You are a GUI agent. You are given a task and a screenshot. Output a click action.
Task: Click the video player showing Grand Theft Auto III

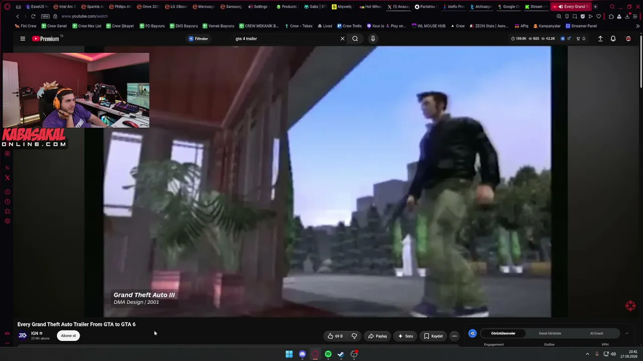(x=327, y=182)
